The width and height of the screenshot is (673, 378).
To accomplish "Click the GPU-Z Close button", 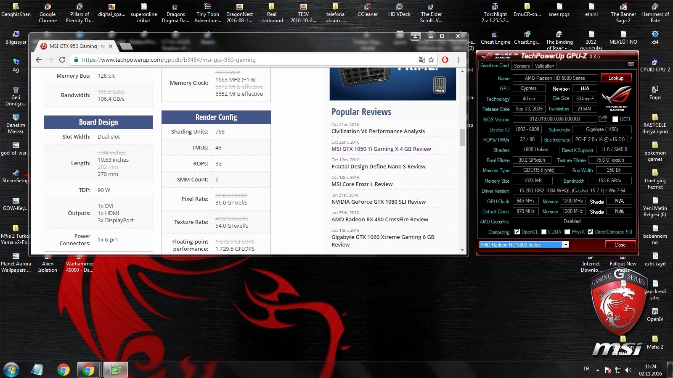I will pos(620,245).
